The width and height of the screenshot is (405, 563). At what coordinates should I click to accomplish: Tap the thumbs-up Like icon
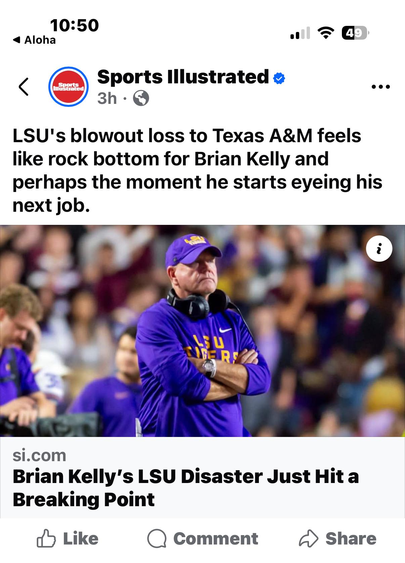(46, 539)
